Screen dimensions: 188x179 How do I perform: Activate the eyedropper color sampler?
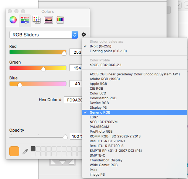[x=25, y=151]
